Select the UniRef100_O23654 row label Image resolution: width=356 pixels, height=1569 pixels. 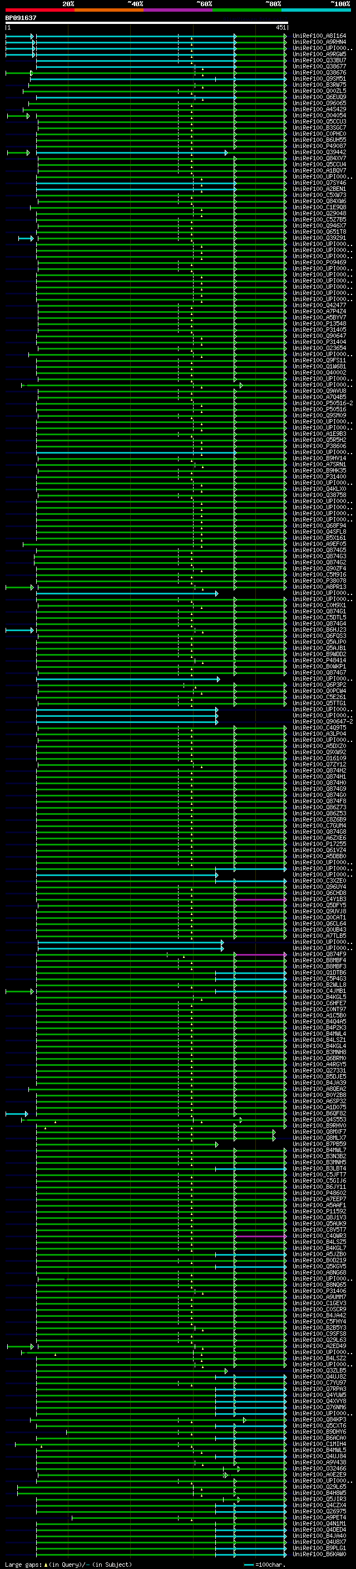click(319, 348)
